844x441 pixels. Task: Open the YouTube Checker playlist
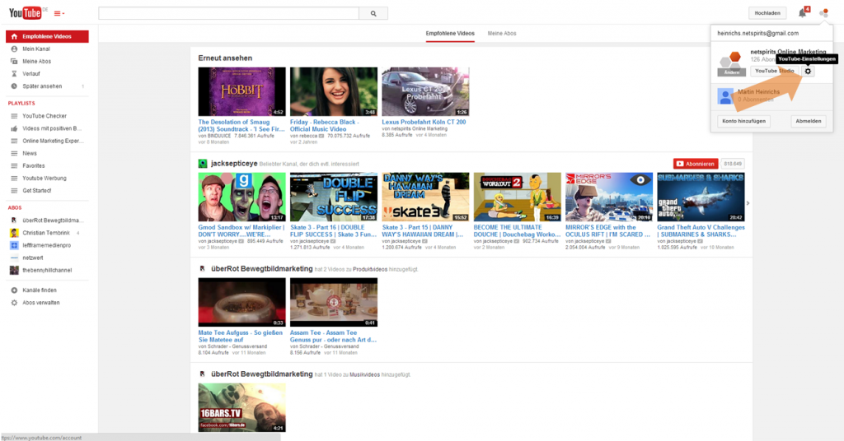click(45, 116)
